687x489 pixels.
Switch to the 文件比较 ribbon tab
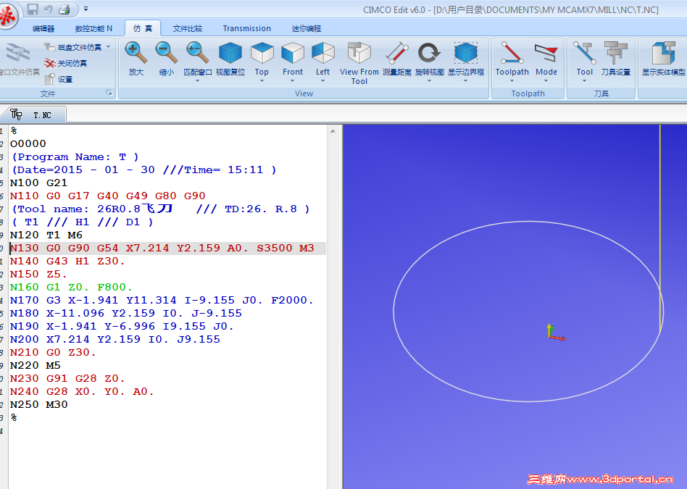coord(188,28)
